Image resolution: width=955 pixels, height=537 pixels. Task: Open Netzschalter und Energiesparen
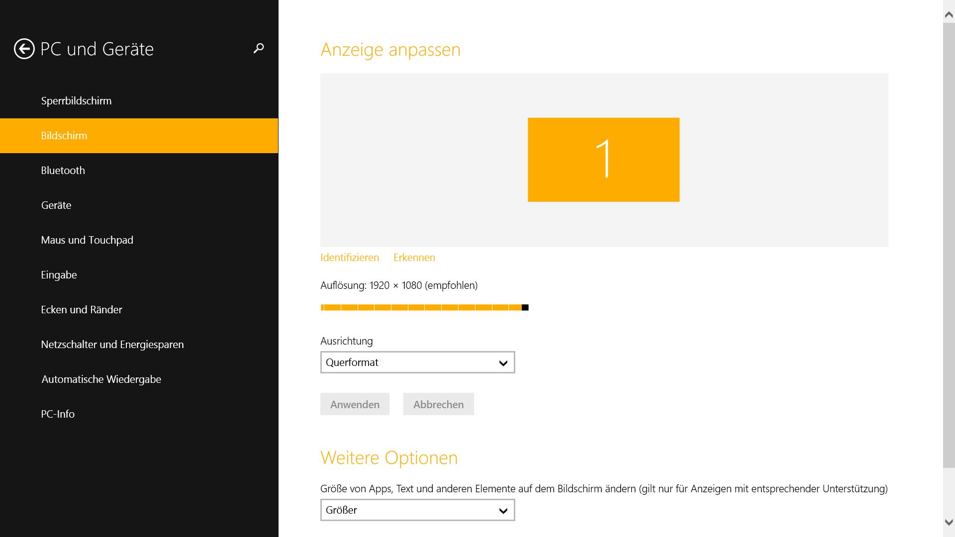tap(112, 345)
